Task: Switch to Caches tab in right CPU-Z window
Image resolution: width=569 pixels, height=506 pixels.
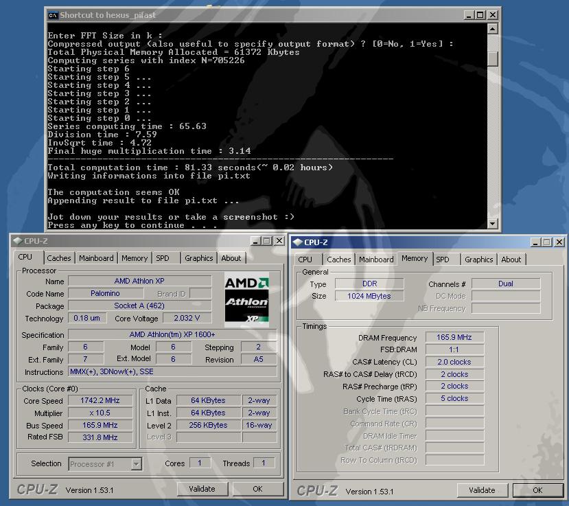Action: click(x=338, y=260)
